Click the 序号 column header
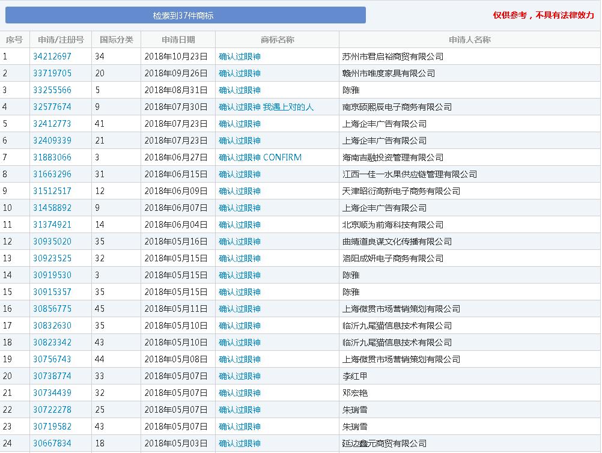 click(14, 40)
